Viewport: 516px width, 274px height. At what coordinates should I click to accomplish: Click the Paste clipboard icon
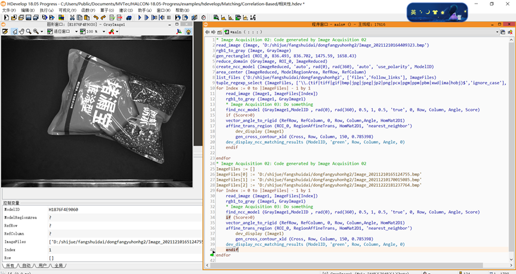[x=87, y=17]
